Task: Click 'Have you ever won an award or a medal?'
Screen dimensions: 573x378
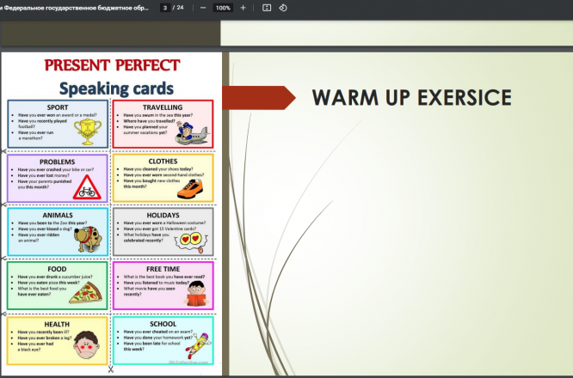Action: coord(58,115)
